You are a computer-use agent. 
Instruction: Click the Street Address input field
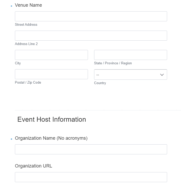(91, 16)
